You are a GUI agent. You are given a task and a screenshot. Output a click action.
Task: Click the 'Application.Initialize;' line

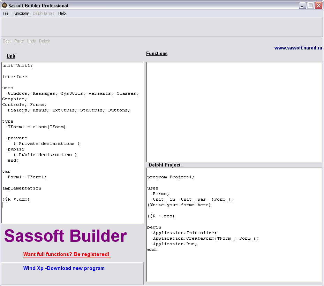coord(185,233)
